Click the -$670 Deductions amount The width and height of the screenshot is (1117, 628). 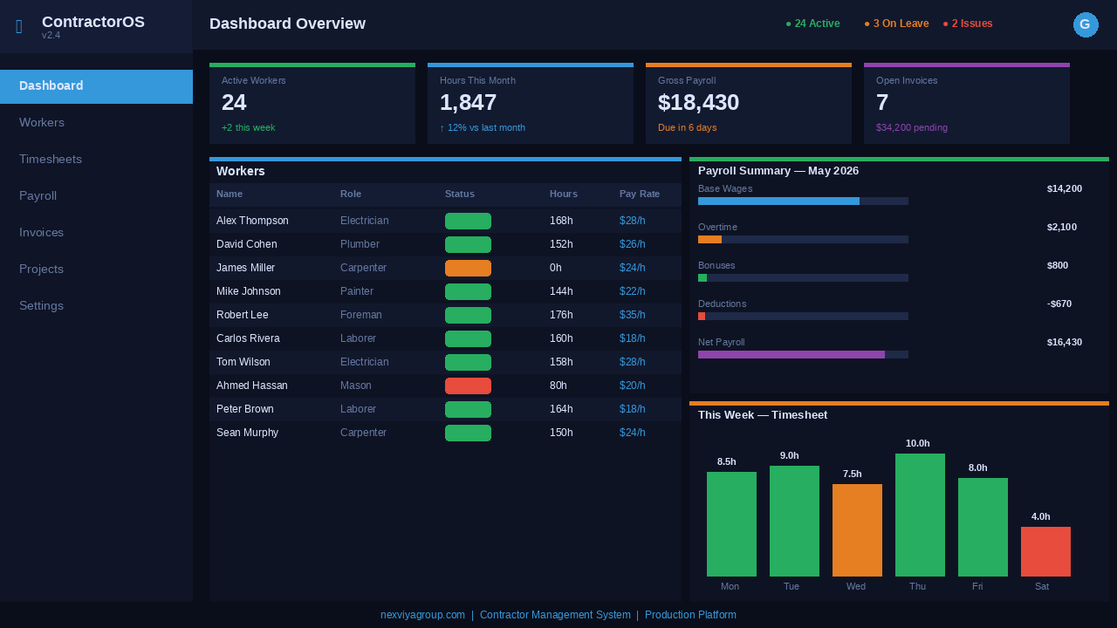click(x=1059, y=304)
